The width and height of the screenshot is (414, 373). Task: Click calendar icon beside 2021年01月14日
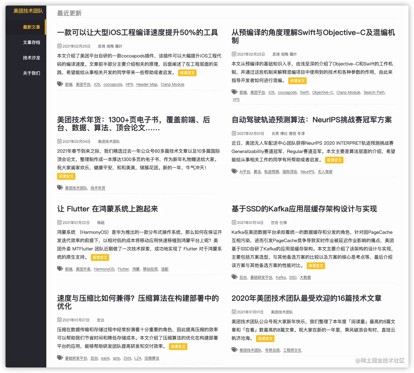234,222
